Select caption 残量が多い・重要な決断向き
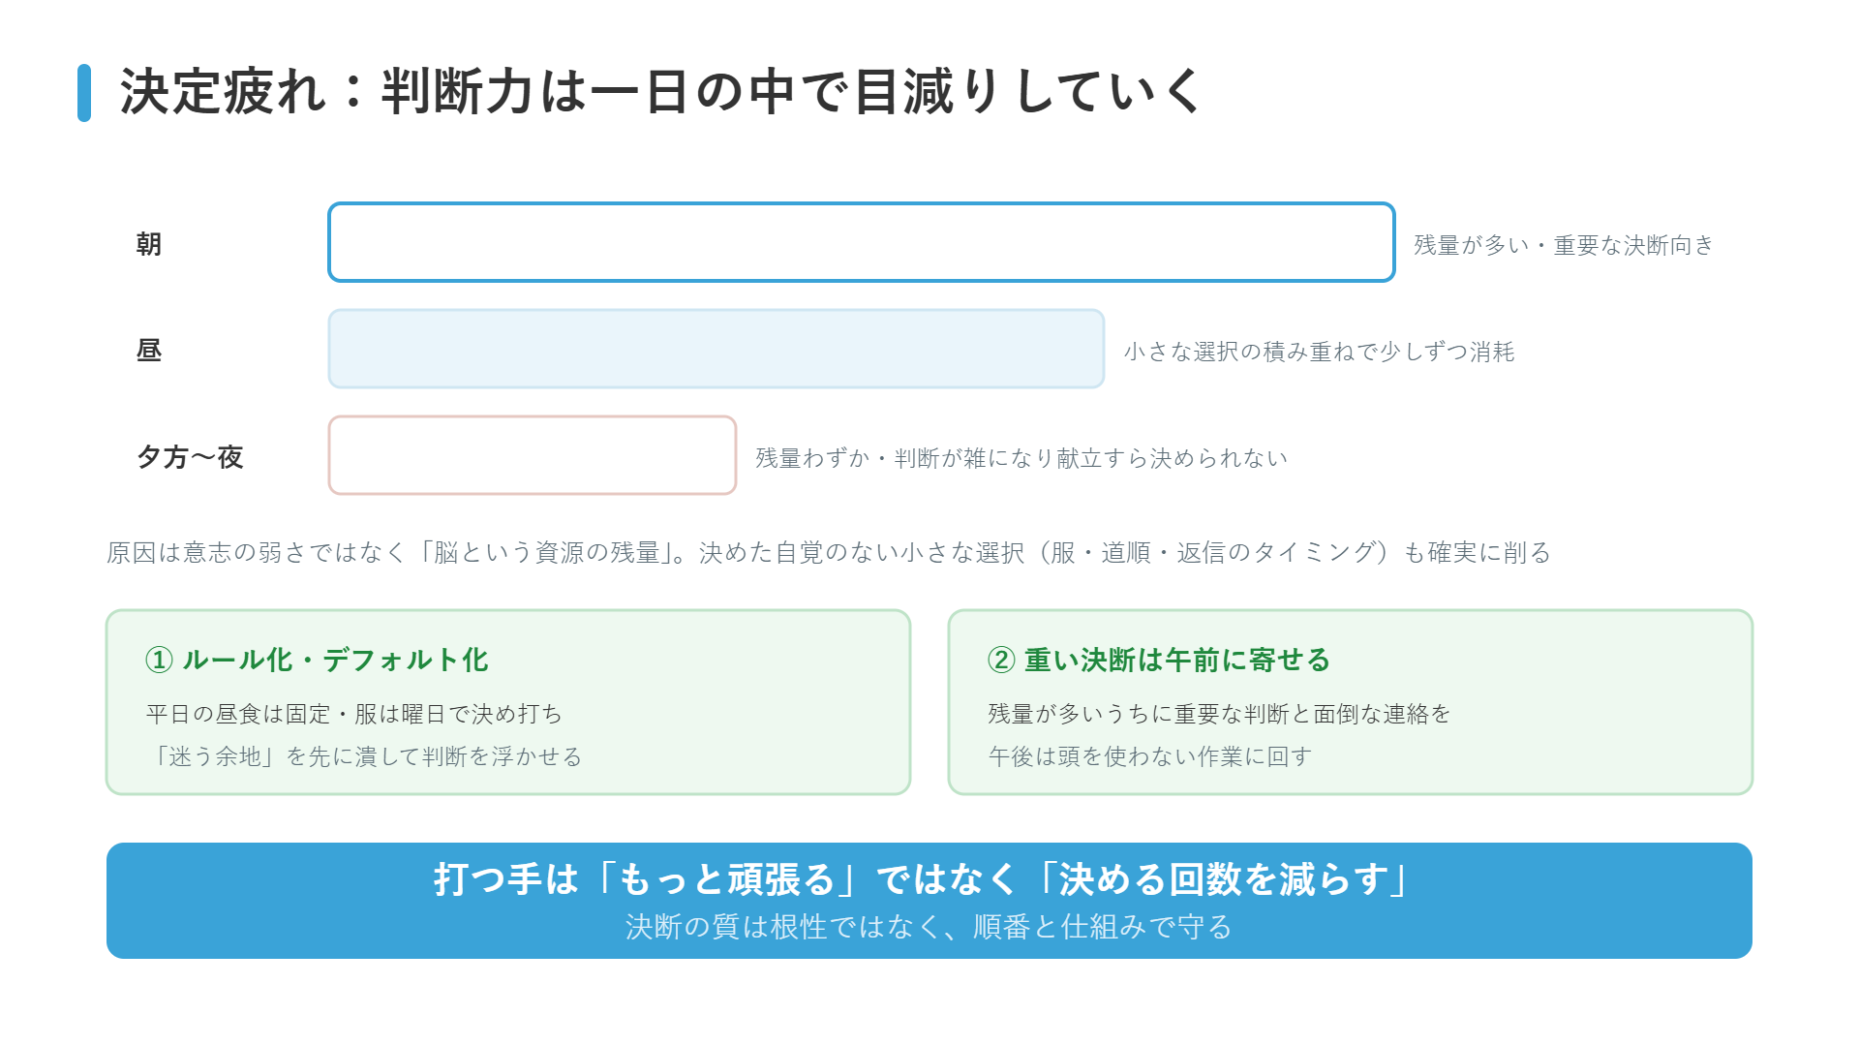The height and width of the screenshot is (1046, 1859). [x=1564, y=245]
